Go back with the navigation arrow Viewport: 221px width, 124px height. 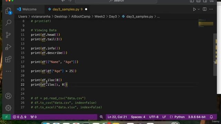(x=63, y=1)
